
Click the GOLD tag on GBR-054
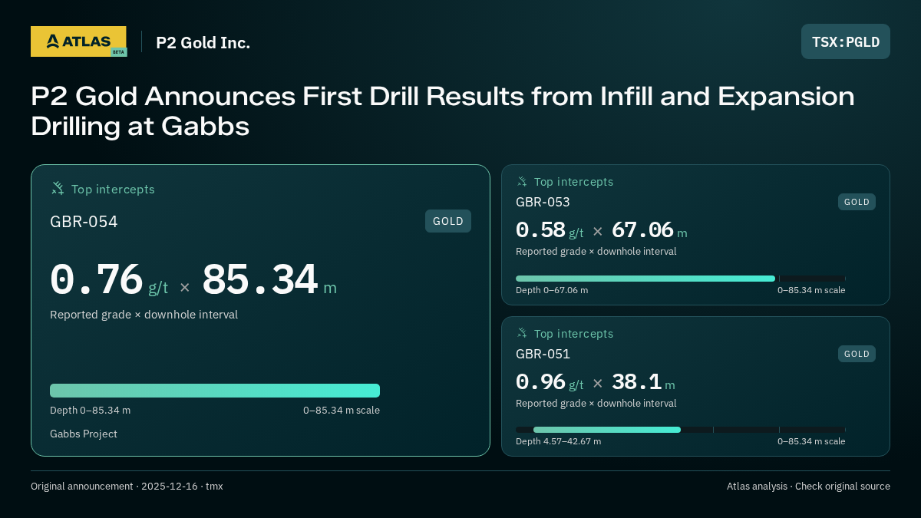pos(448,221)
